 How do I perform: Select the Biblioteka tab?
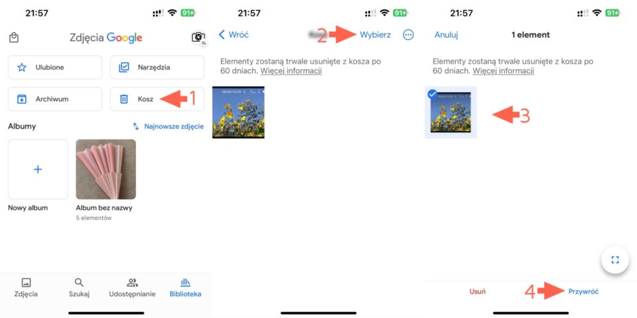click(x=185, y=288)
